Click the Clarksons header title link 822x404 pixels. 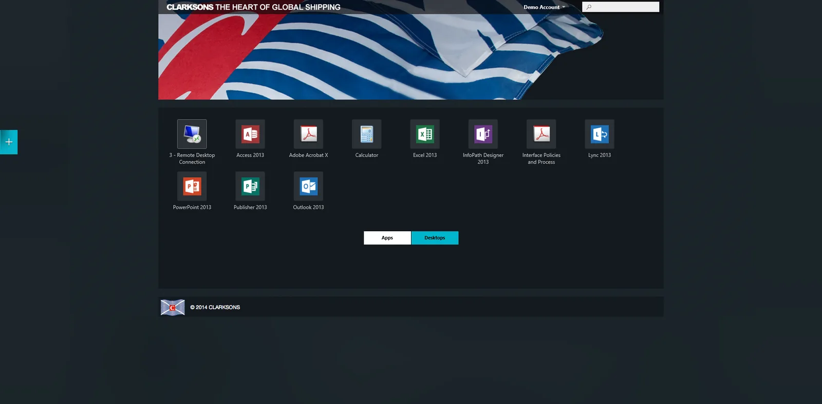click(x=253, y=7)
